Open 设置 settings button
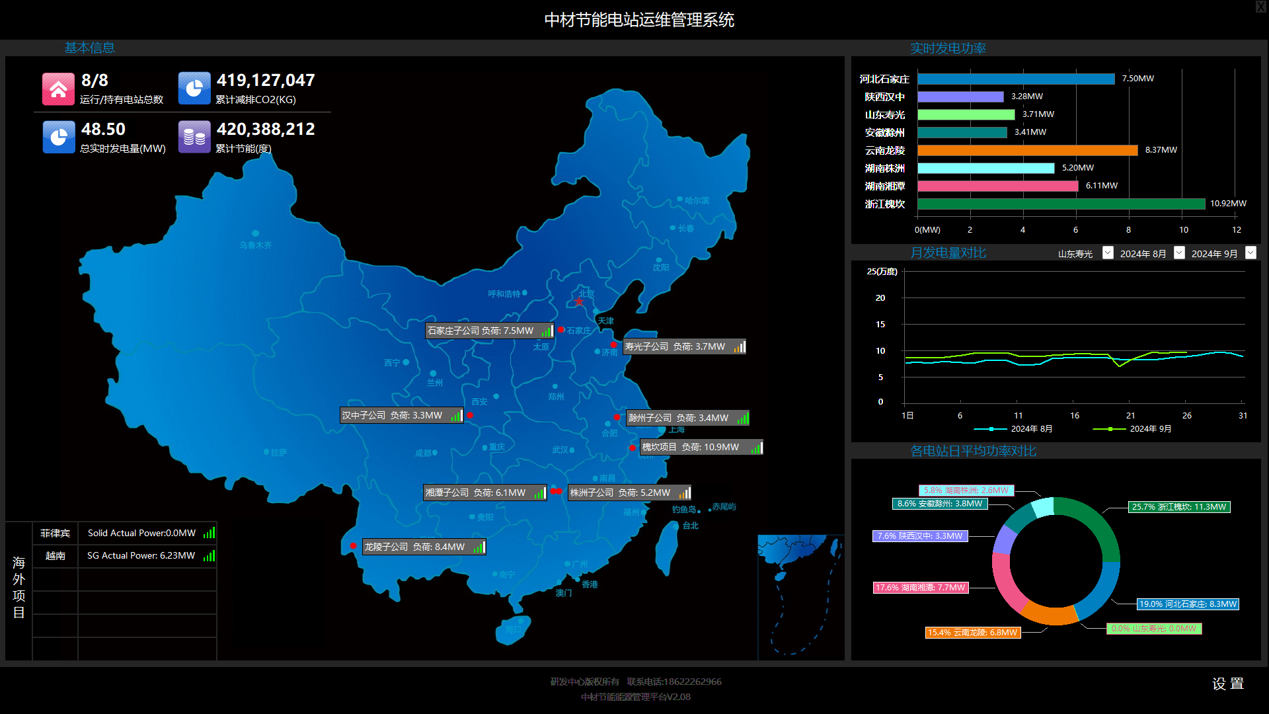 [1228, 684]
